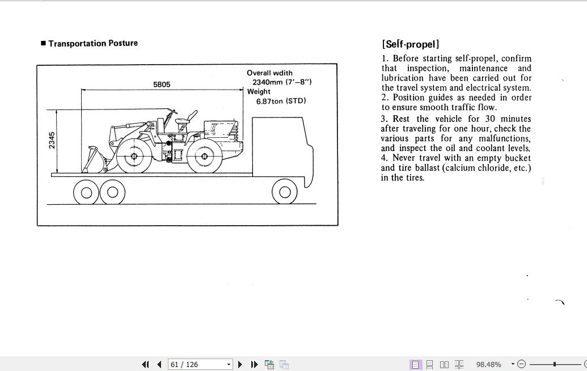Click the zoom slider handle

(555, 364)
